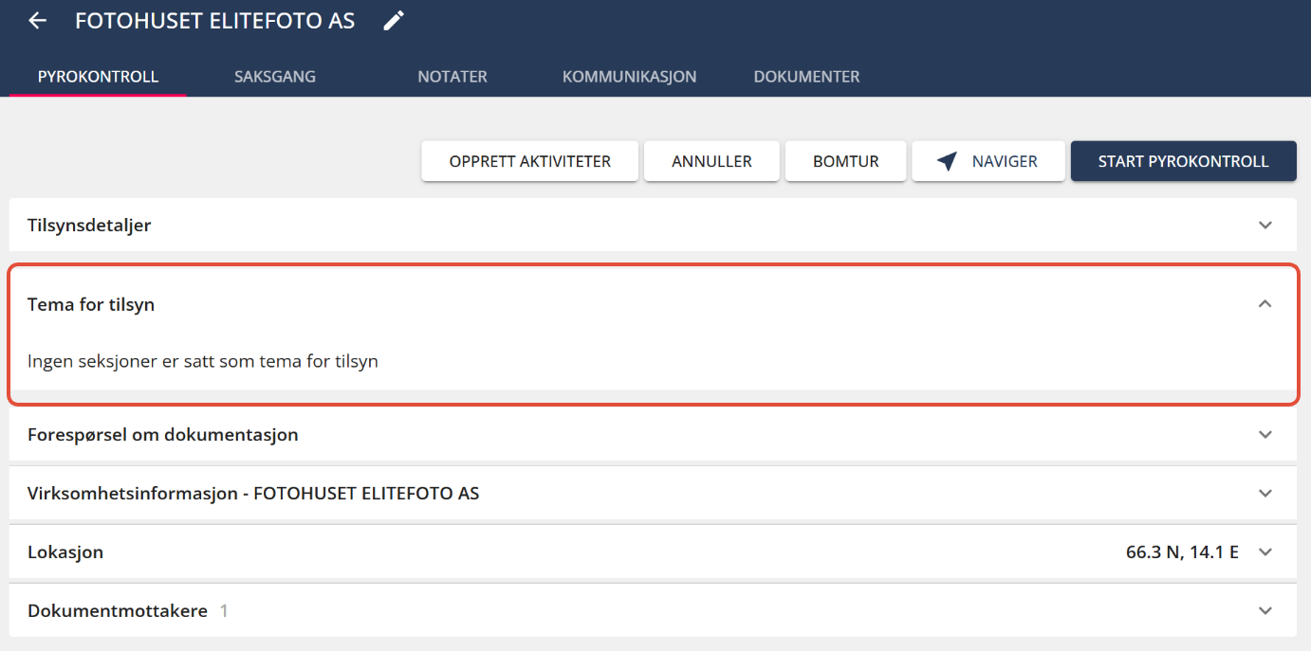Edit FOTOHUSET ELITEFOTO AS name via pencil icon
This screenshot has height=651, width=1311.
394,21
